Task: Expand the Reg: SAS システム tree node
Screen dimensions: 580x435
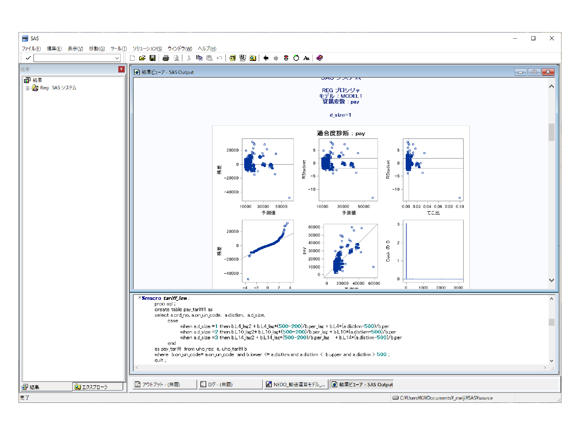Action: click(x=28, y=88)
